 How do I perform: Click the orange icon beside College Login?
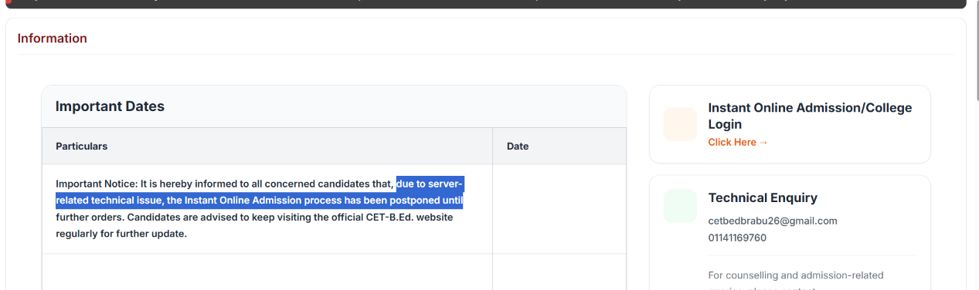pyautogui.click(x=680, y=124)
